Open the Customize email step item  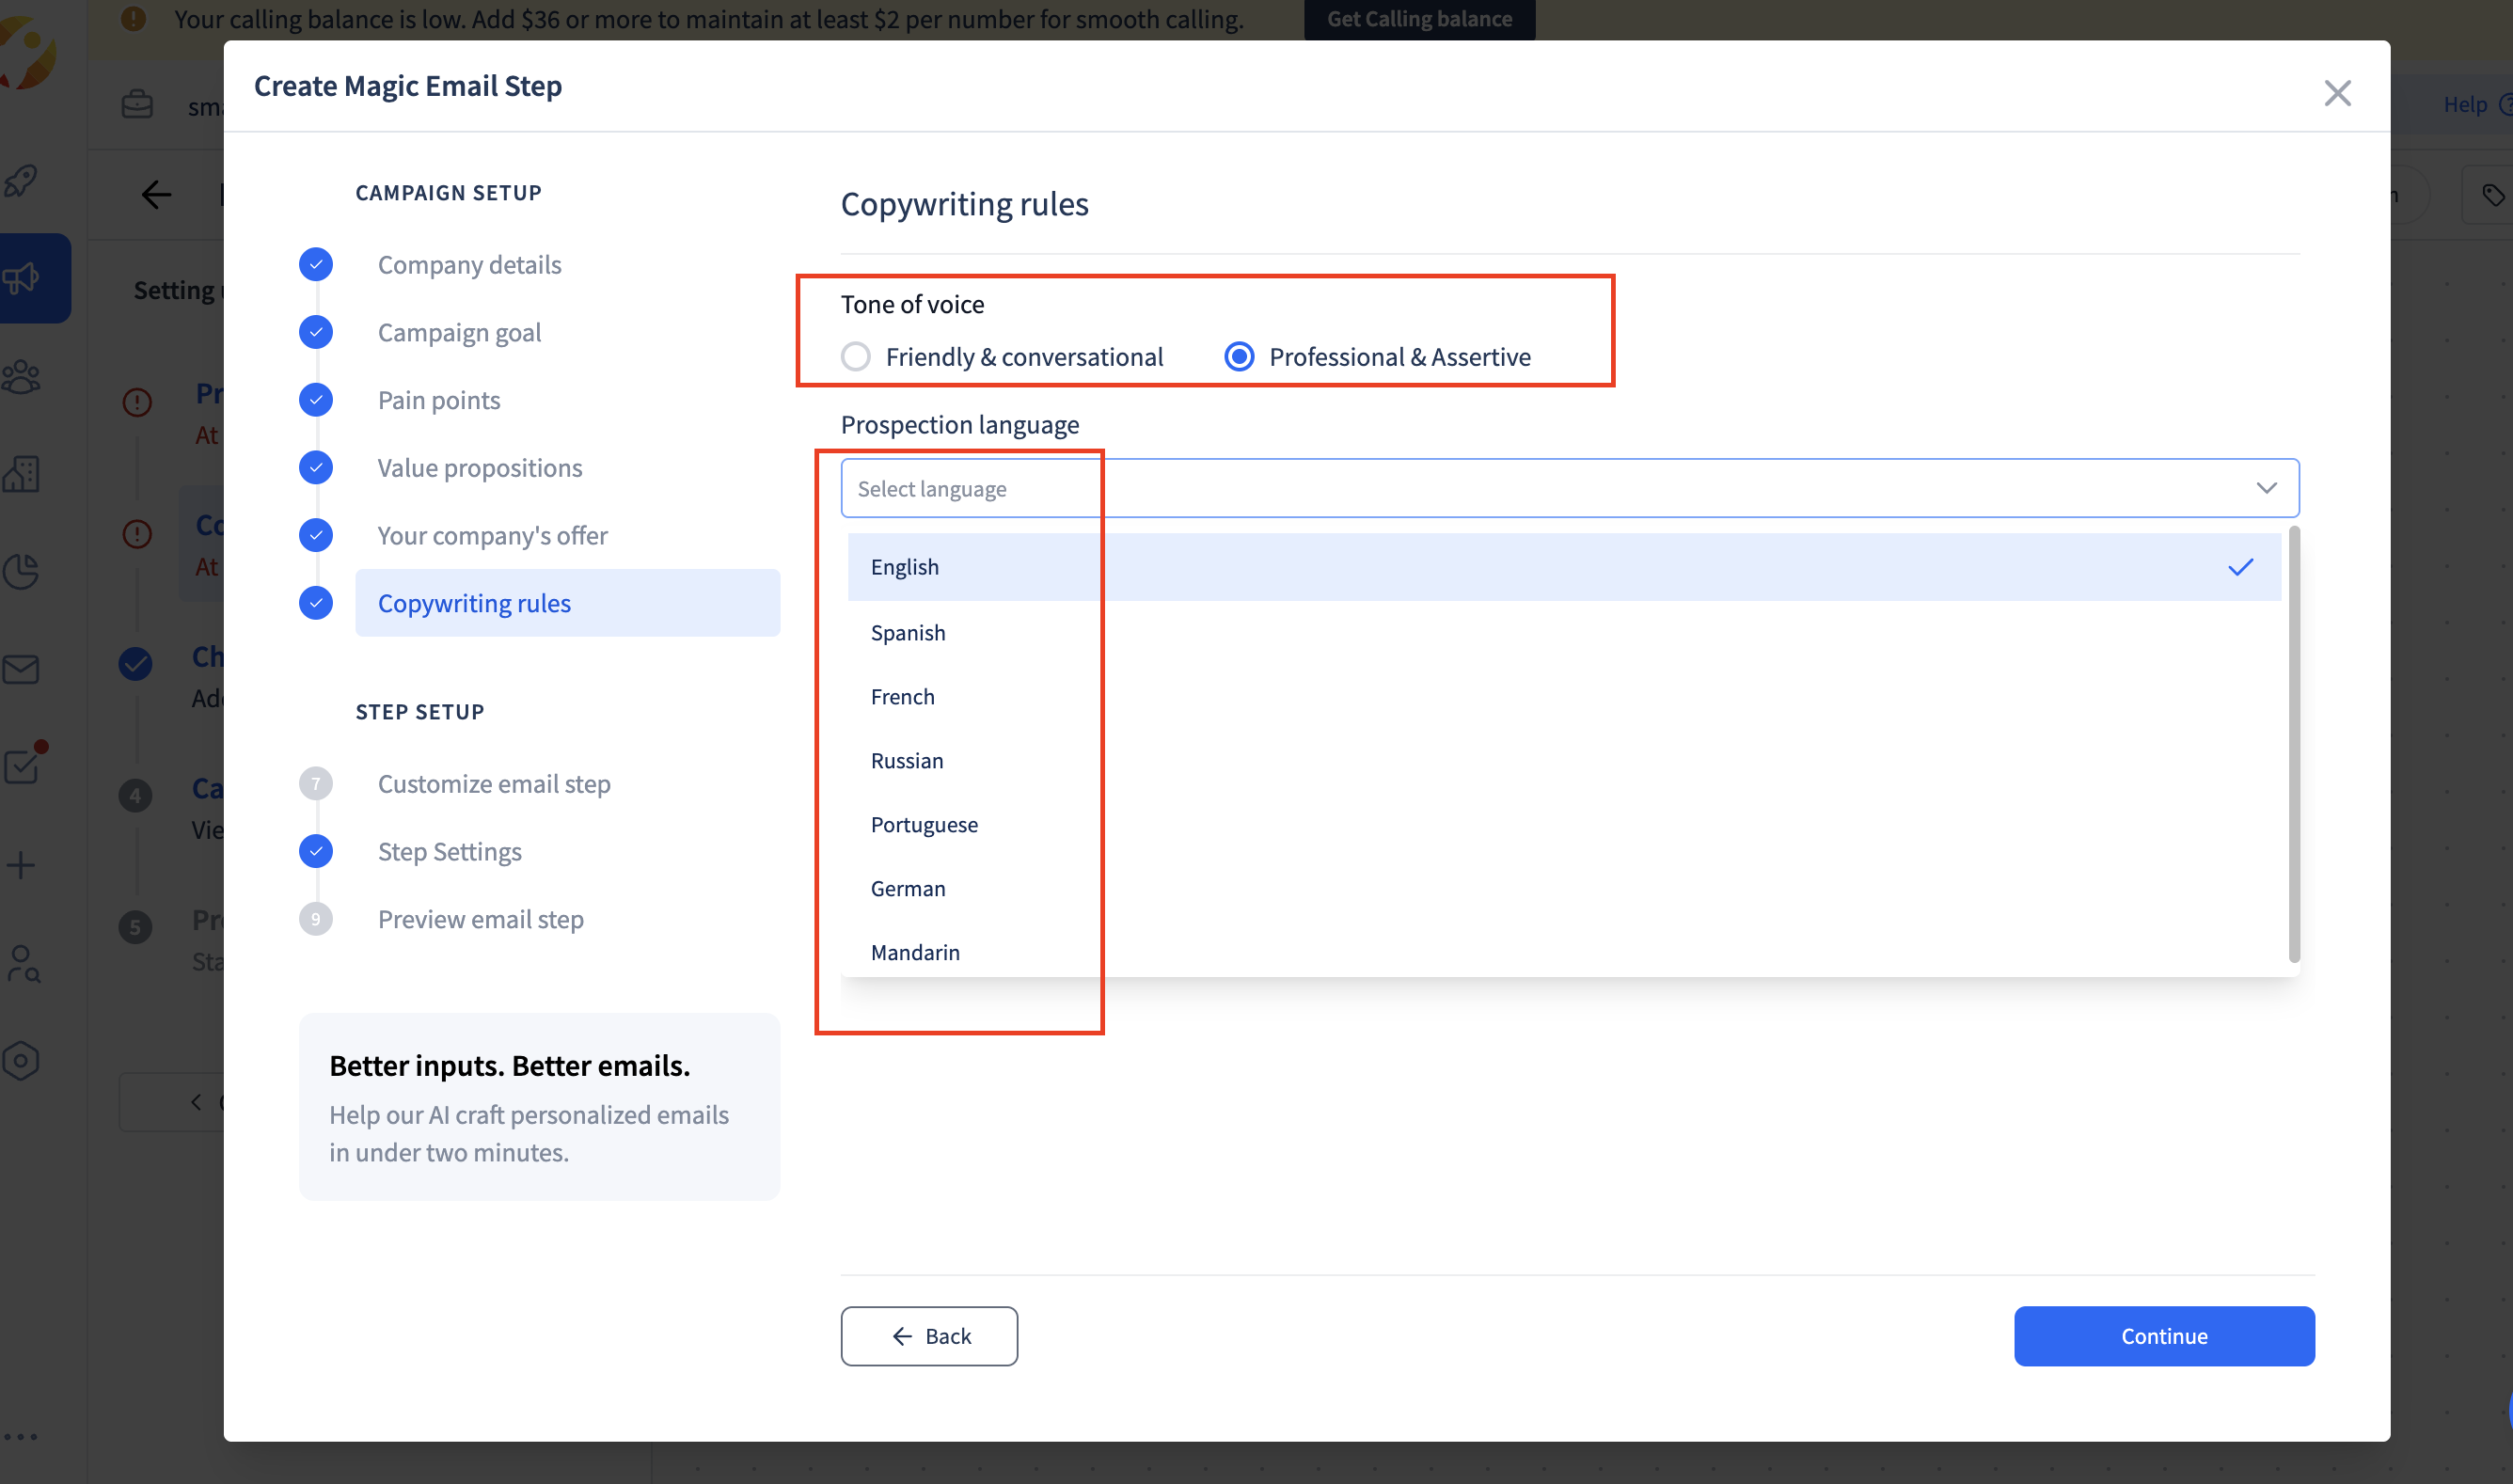[494, 783]
